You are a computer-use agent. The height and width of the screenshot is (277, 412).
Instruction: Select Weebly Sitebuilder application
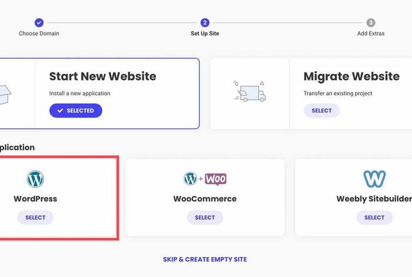coord(374,217)
